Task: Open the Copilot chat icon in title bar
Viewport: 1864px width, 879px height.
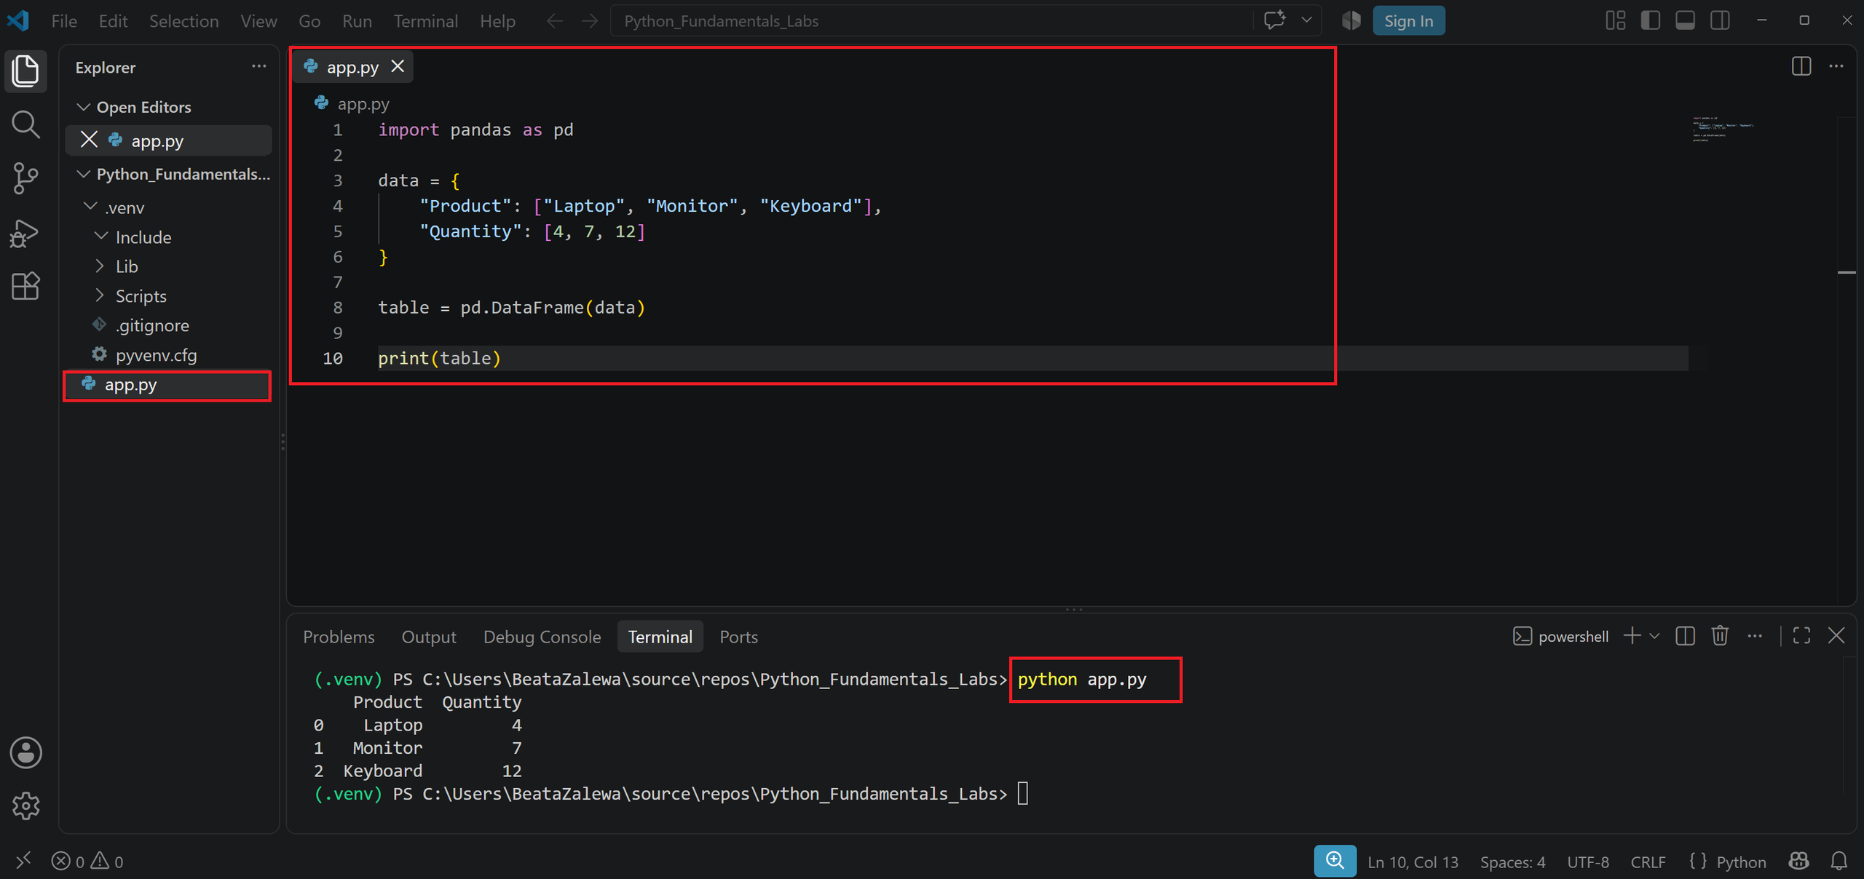Action: (1274, 20)
